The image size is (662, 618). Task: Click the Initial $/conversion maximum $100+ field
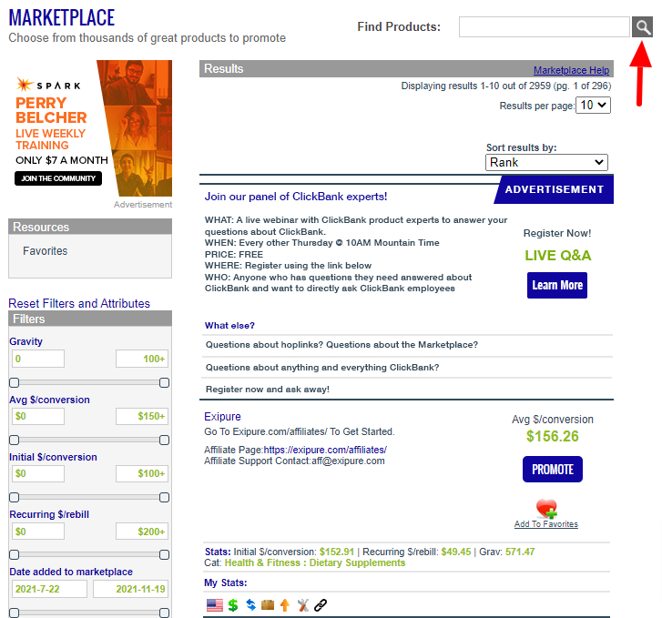point(142,473)
